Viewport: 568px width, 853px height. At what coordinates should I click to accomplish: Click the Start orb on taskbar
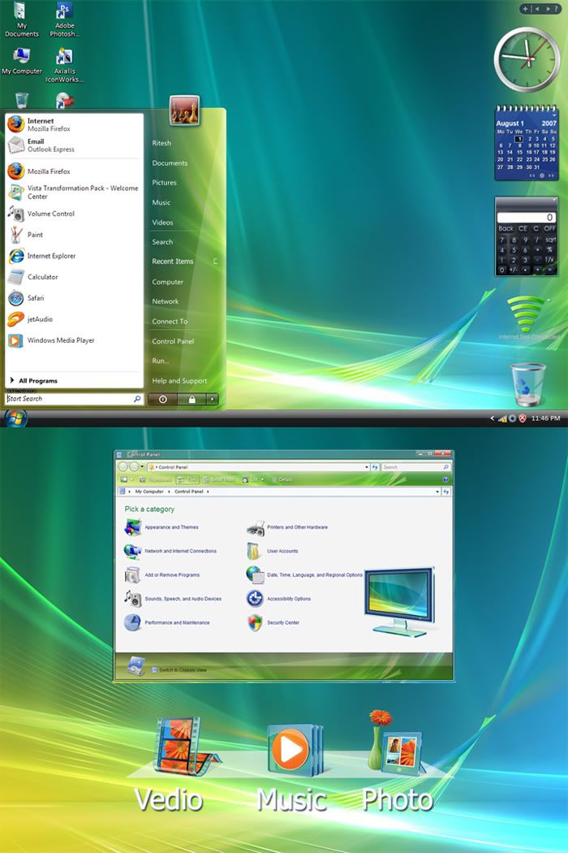pyautogui.click(x=15, y=419)
